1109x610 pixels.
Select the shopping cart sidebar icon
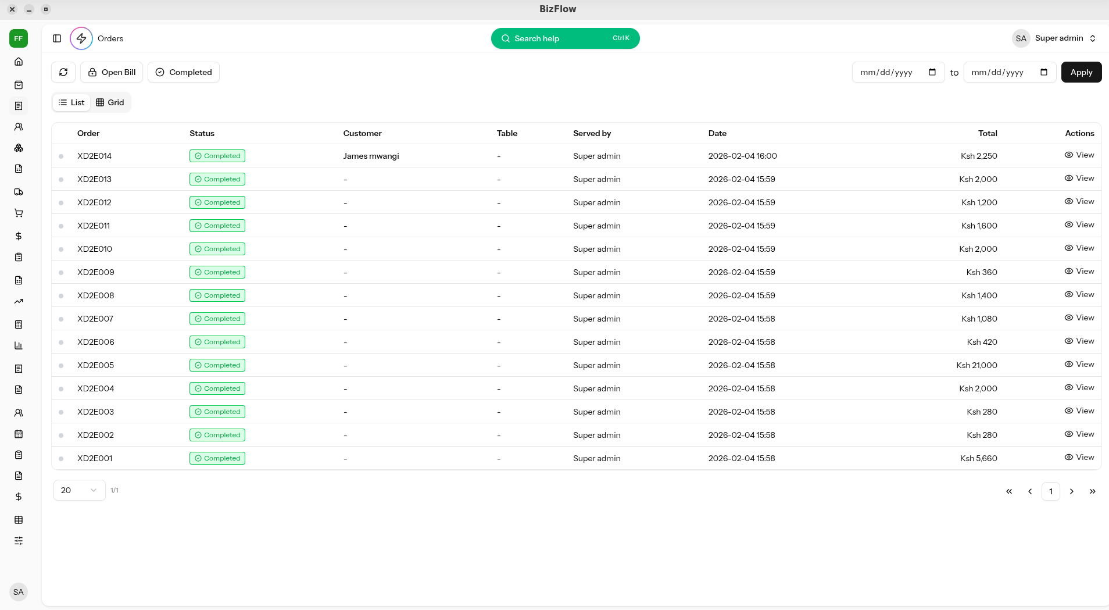(x=19, y=213)
